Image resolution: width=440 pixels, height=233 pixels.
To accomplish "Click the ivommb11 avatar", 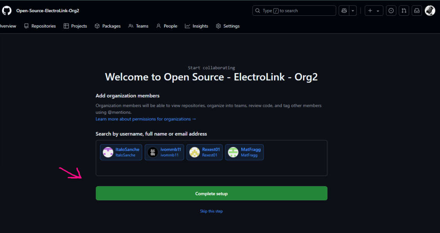I will (153, 152).
